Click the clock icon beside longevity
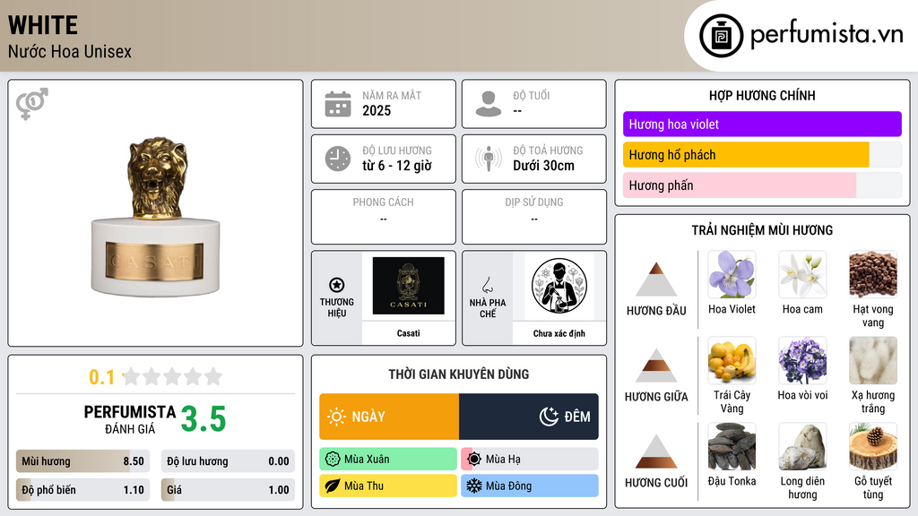The image size is (918, 516). (338, 159)
